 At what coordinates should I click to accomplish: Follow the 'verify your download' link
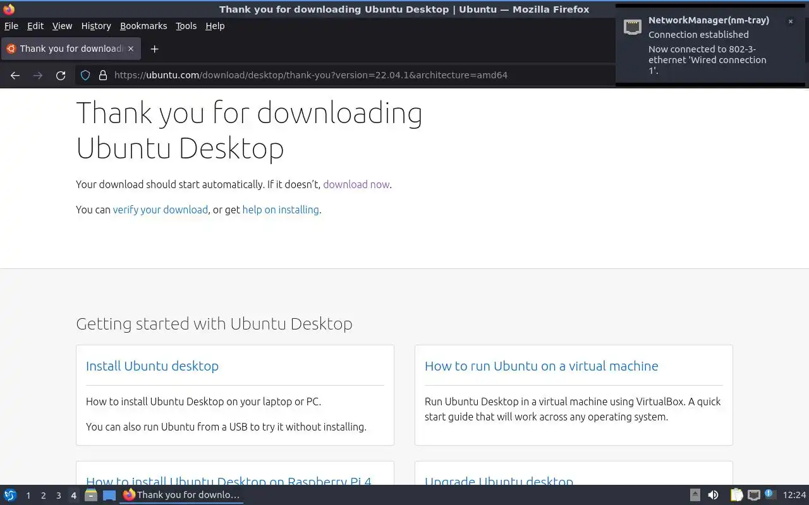click(x=160, y=210)
